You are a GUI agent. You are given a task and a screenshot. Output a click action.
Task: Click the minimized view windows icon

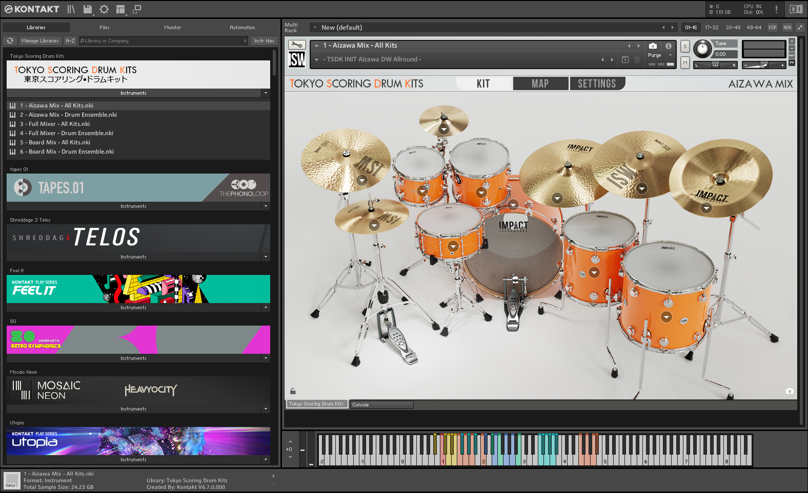coord(137,9)
